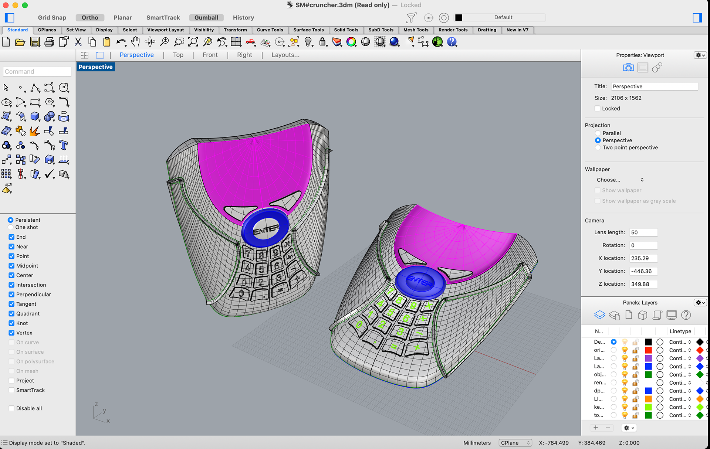Open the Layers panel icon
Screen dimensions: 710x449
pos(599,315)
